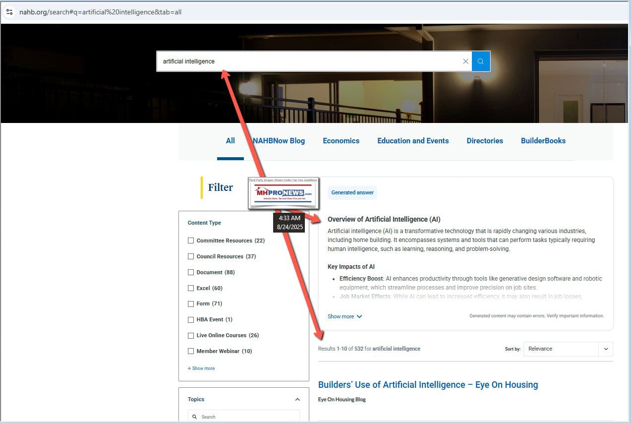This screenshot has height=423, width=631.
Task: Open Builders' Use of Artificial Intelligence result
Action: (428, 385)
